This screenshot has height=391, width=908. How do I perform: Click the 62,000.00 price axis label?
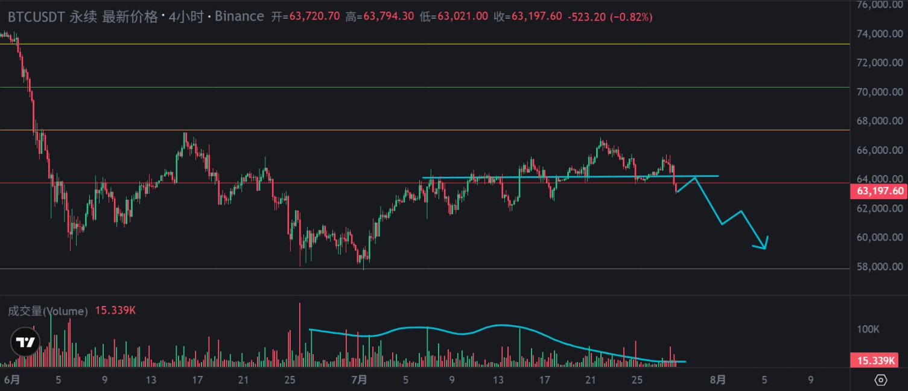coord(880,209)
